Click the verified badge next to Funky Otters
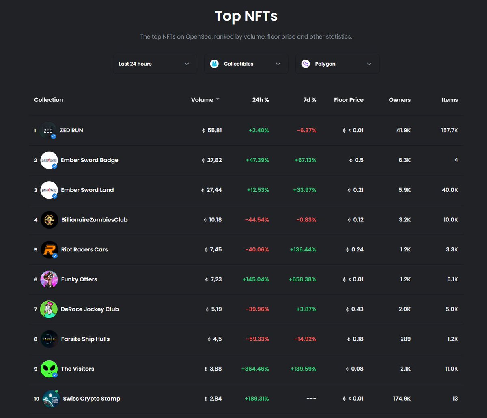 (54, 285)
